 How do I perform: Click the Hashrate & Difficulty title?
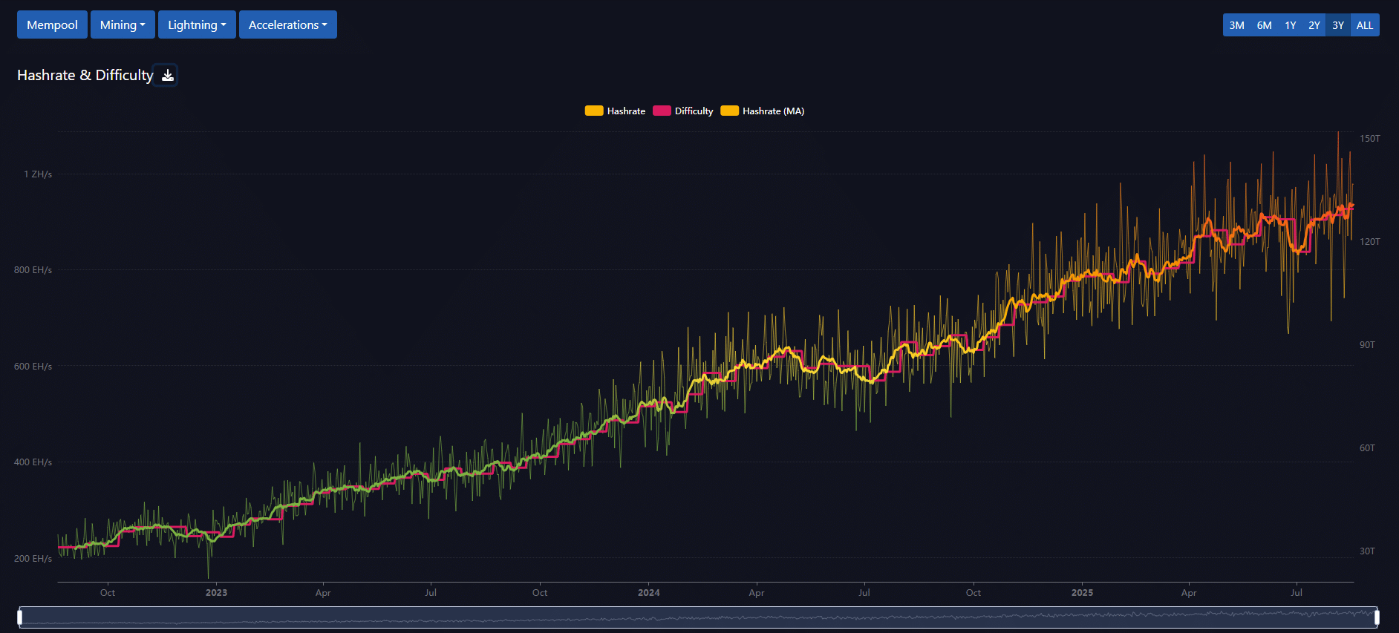(x=85, y=75)
